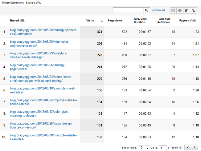Click the Go to page field

[x=162, y=148]
